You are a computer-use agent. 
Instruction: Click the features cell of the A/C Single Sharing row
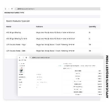tap(55, 32)
